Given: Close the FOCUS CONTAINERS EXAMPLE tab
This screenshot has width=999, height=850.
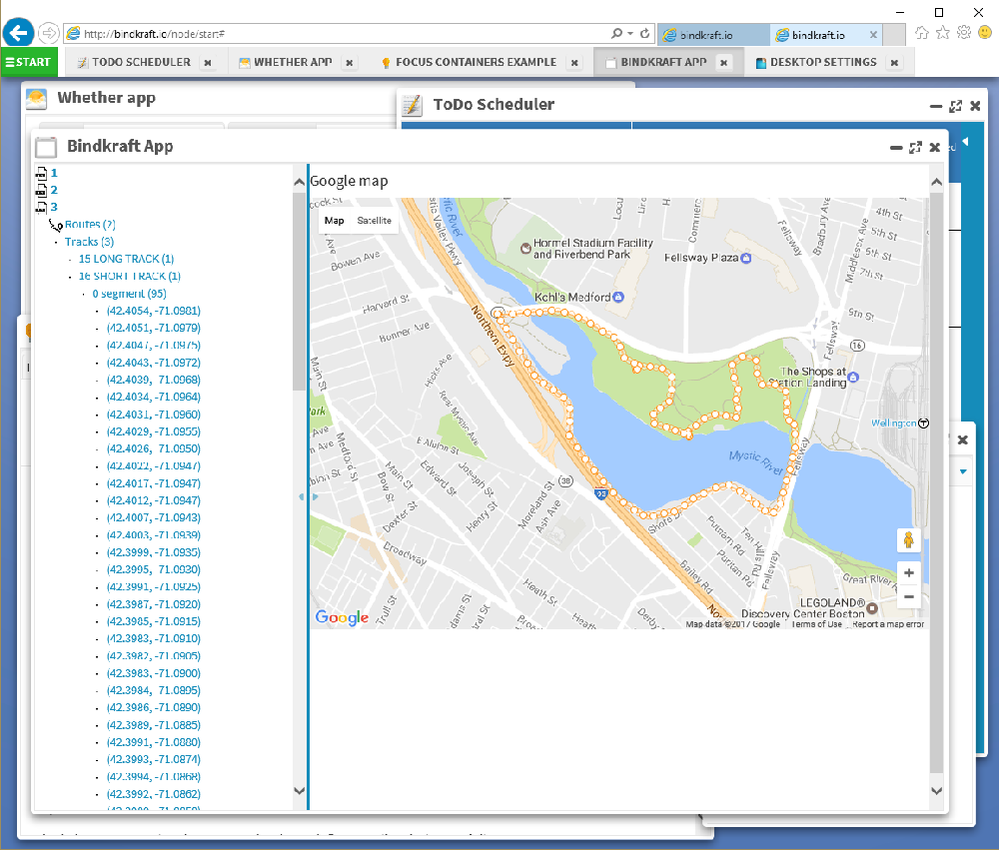Looking at the screenshot, I should (x=574, y=63).
